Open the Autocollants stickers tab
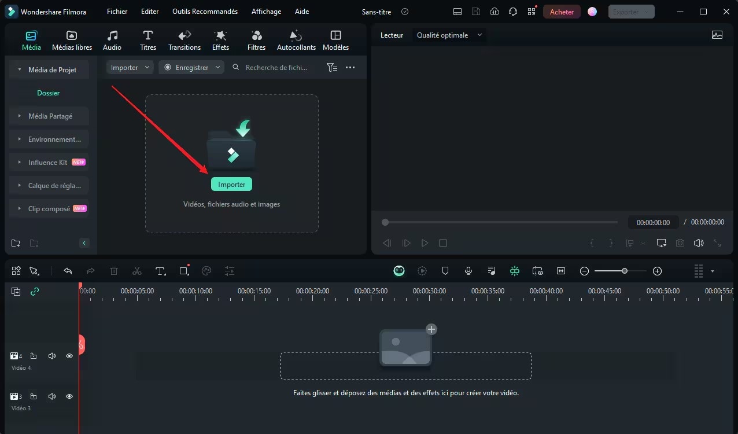The image size is (738, 434). 296,40
